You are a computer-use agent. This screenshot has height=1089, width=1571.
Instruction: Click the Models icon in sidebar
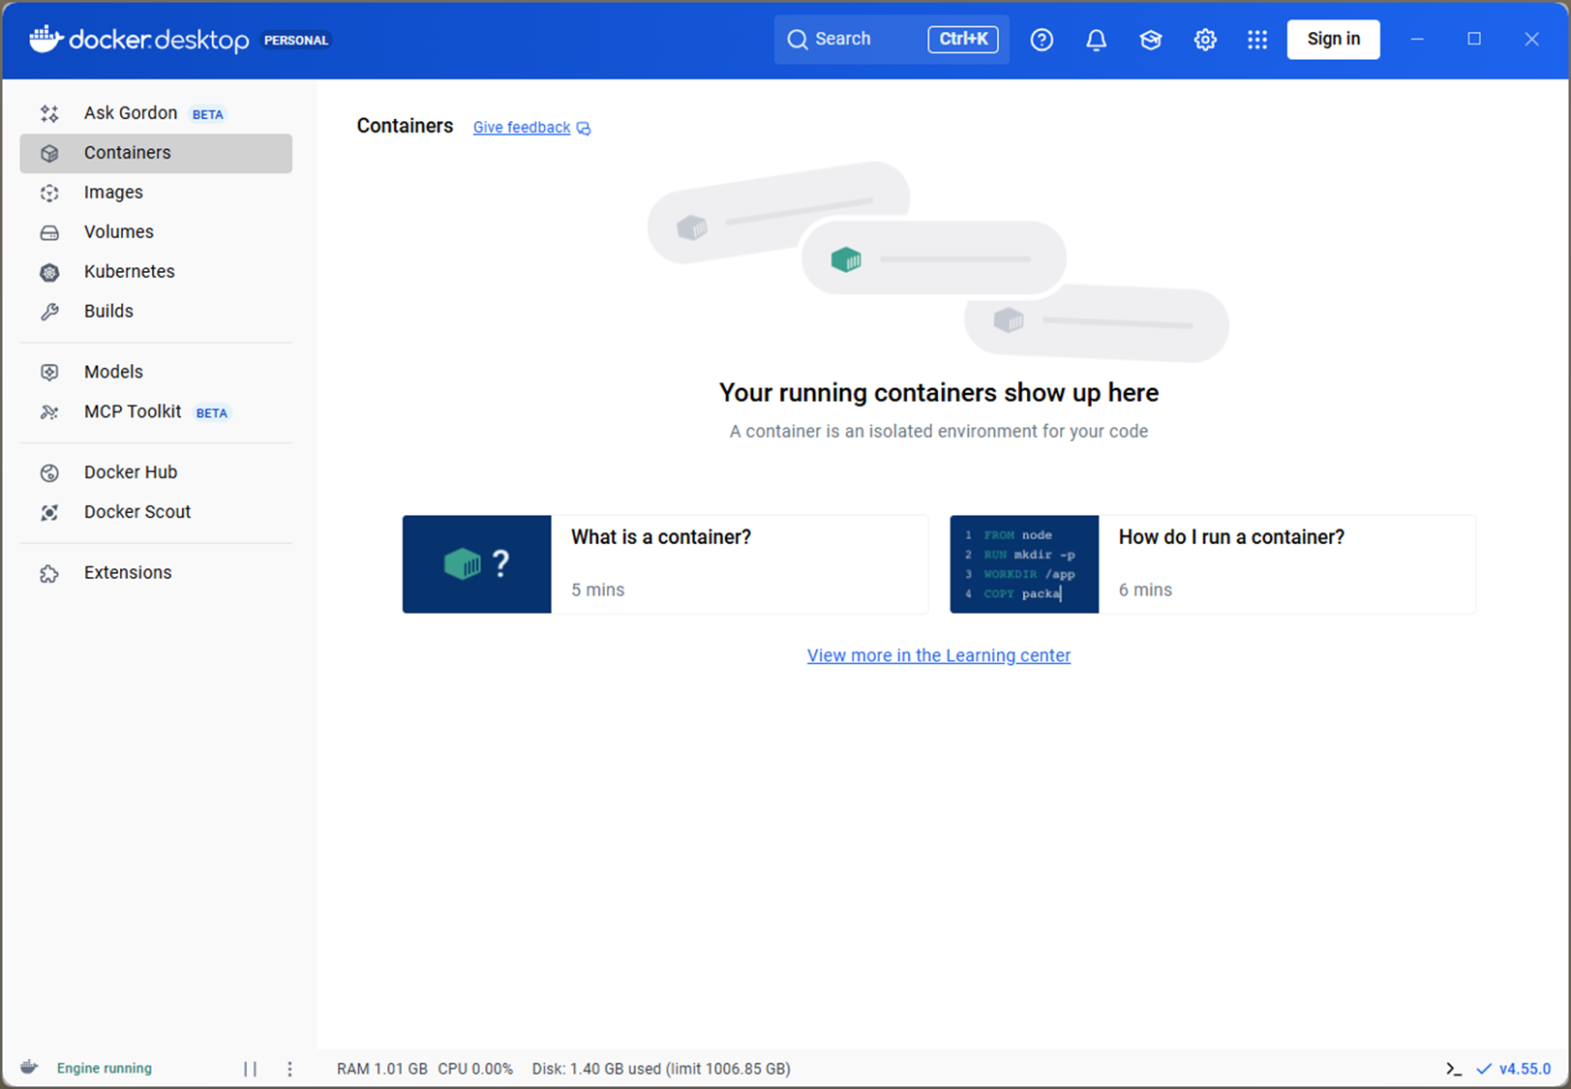tap(49, 372)
